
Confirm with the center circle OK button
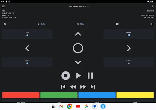coord(78,48)
